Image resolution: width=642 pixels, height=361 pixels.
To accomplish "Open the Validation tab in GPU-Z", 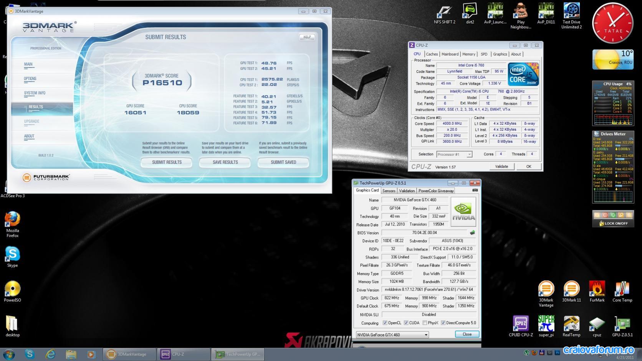I will pyautogui.click(x=407, y=191).
